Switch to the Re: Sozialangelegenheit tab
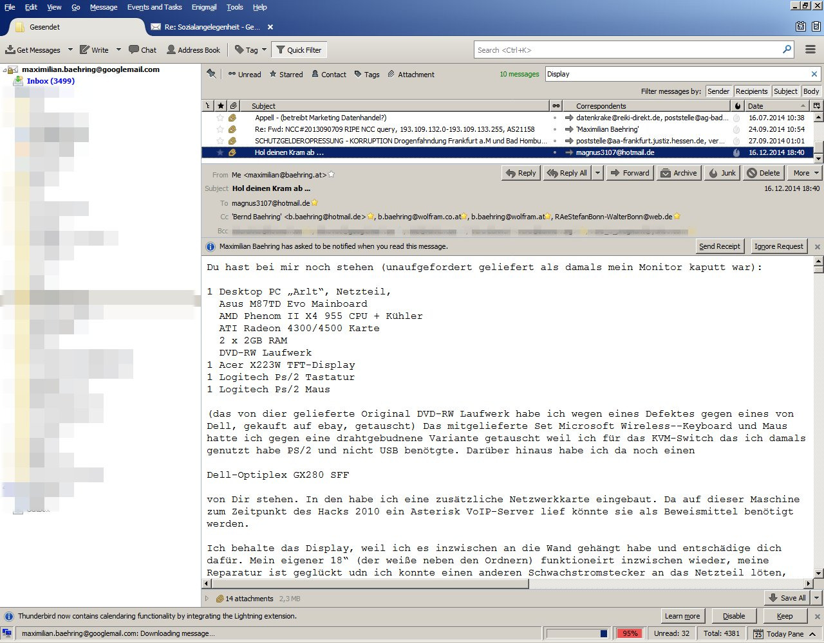This screenshot has height=643, width=824. (x=206, y=27)
